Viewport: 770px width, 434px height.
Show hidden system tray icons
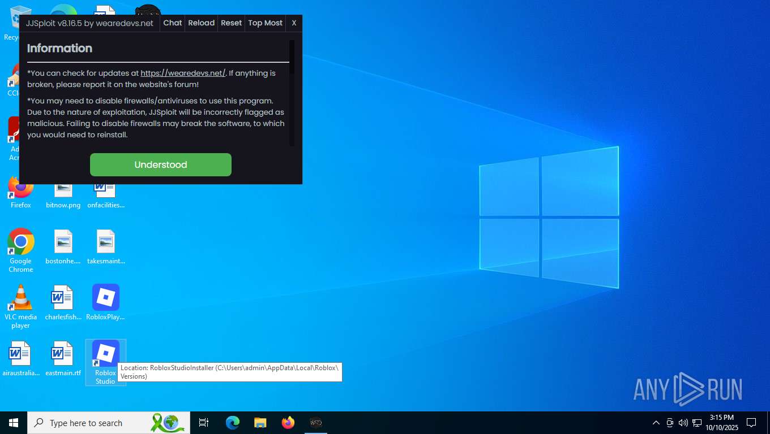pyautogui.click(x=656, y=423)
